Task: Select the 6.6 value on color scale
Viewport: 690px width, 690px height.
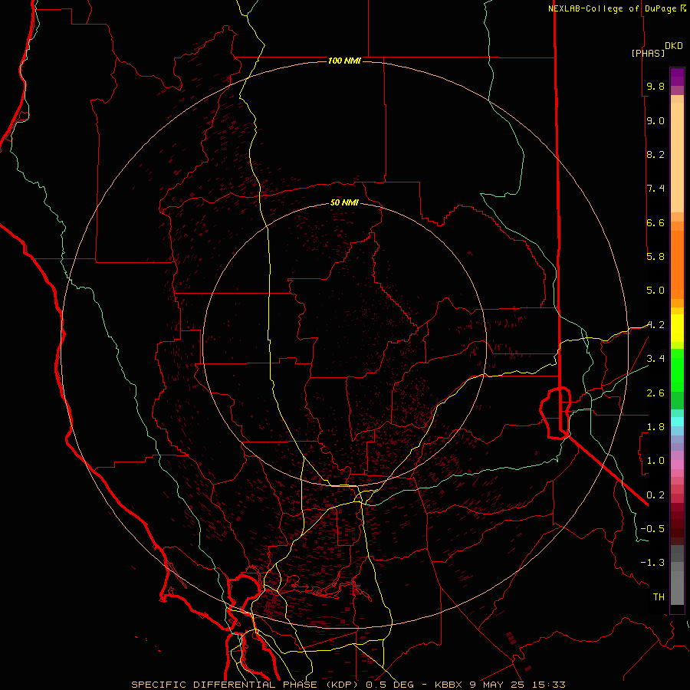Action: pyautogui.click(x=655, y=222)
